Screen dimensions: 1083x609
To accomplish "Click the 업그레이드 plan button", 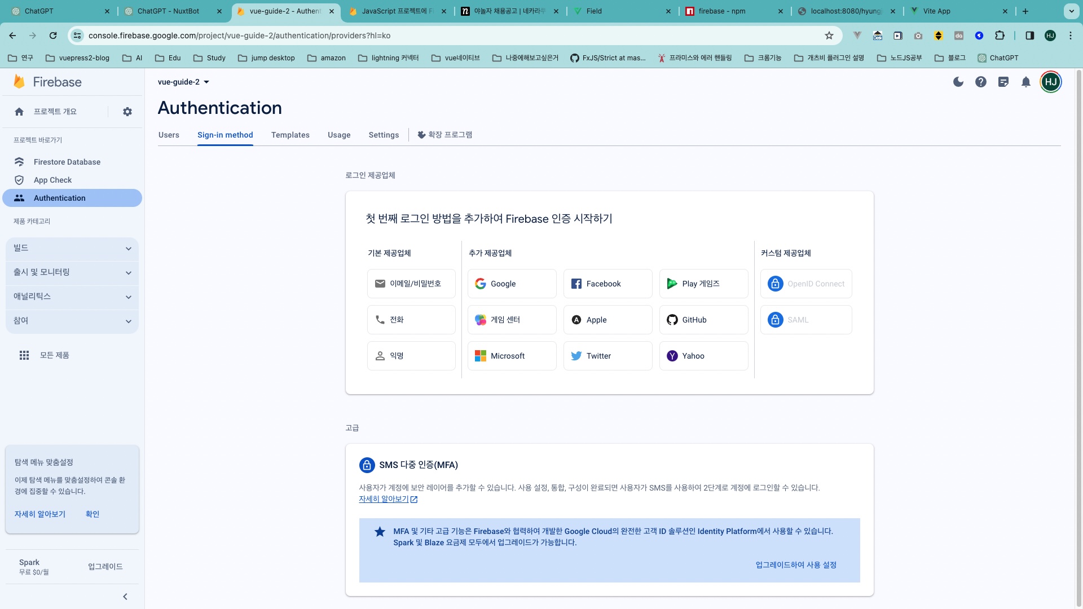I will coord(105,567).
